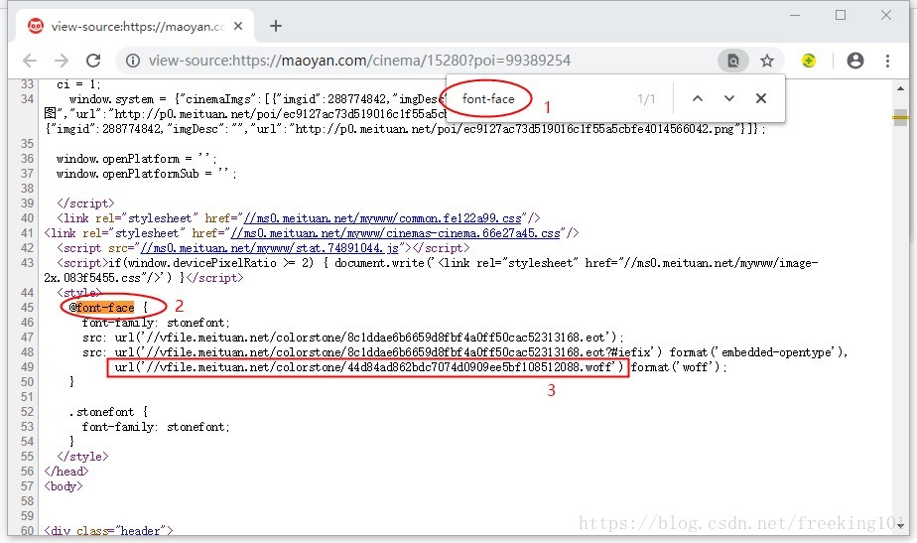Viewport: 917px width, 543px height.
Task: Click the vertical scrollbar thumb
Action: tap(900, 118)
